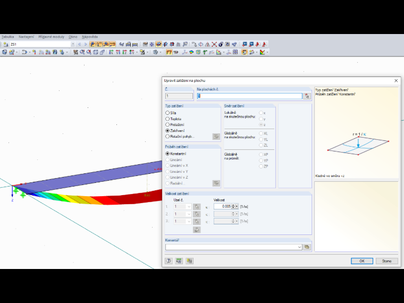Image resolution: width=404 pixels, height=303 pixels.
Task: Click the 0.005 curvature value field
Action: [x=223, y=206]
